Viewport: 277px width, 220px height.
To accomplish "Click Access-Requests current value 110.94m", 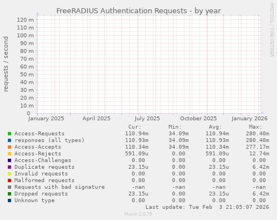I will [x=137, y=134].
